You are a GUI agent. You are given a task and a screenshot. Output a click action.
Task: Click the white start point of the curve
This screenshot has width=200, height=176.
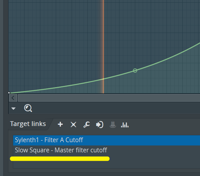coord(9,92)
